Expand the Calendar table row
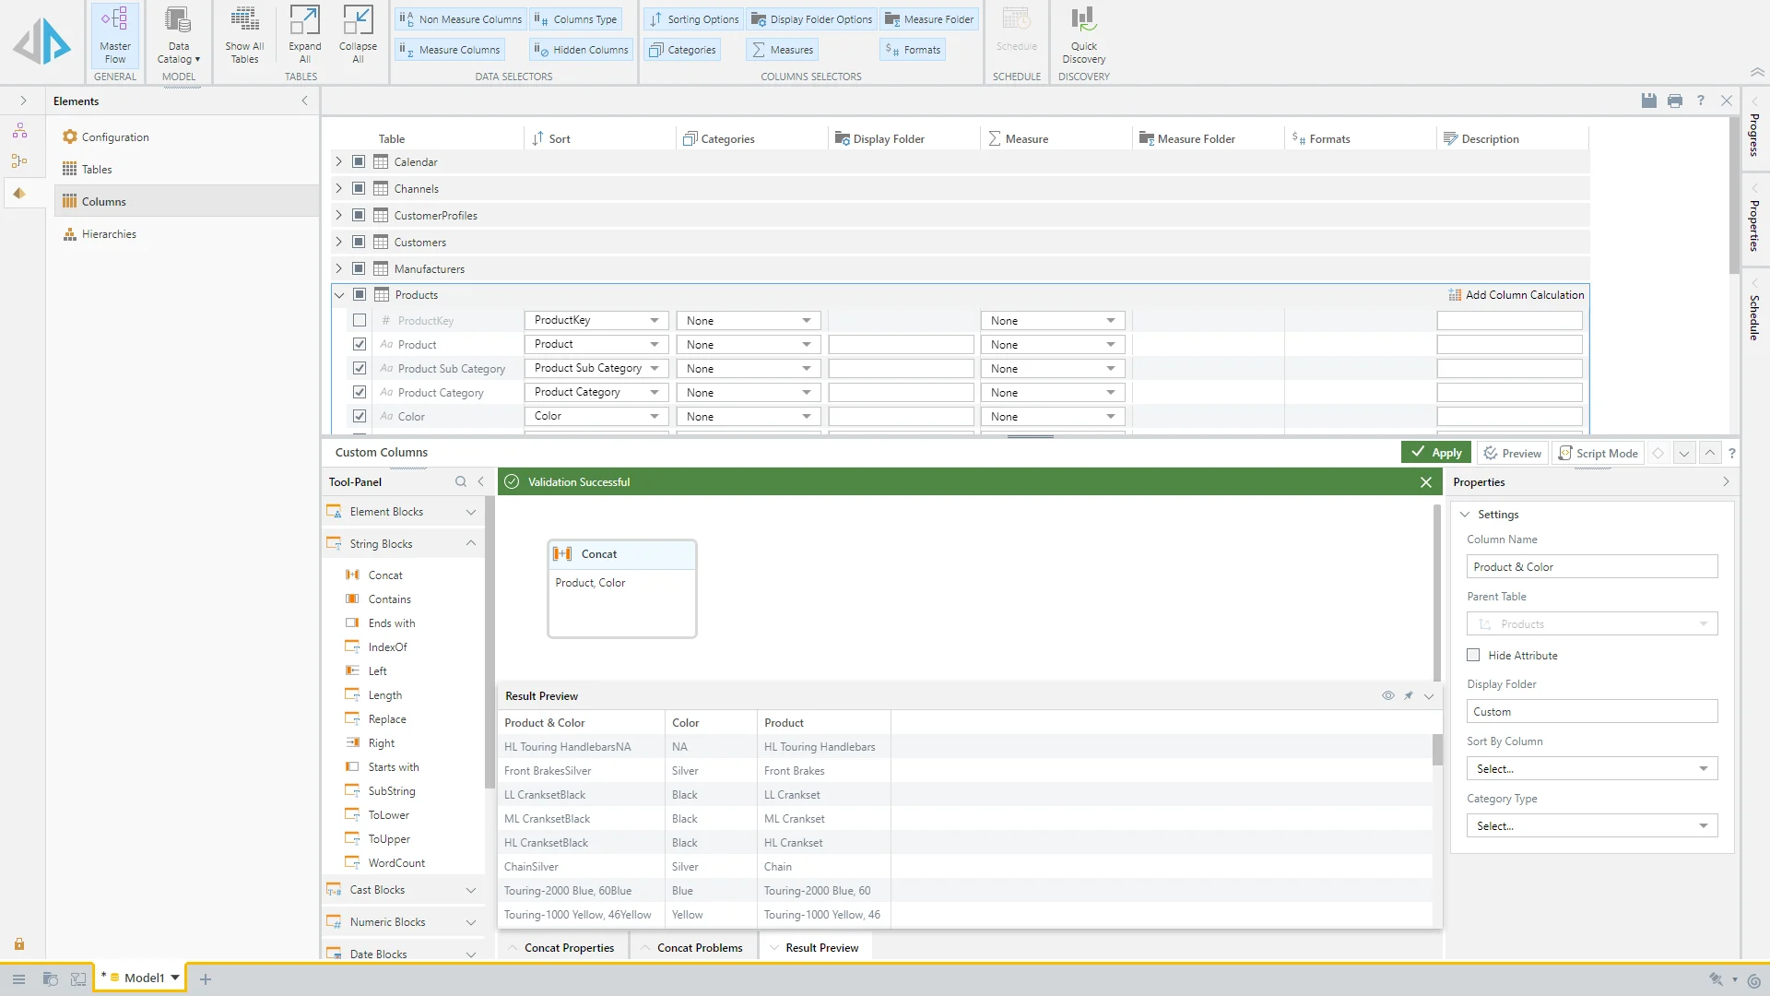 [x=338, y=162]
